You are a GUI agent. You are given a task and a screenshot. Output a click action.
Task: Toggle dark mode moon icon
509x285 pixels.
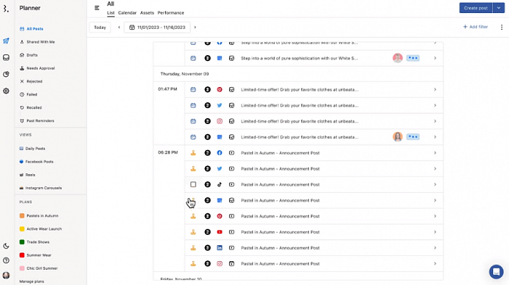6,246
